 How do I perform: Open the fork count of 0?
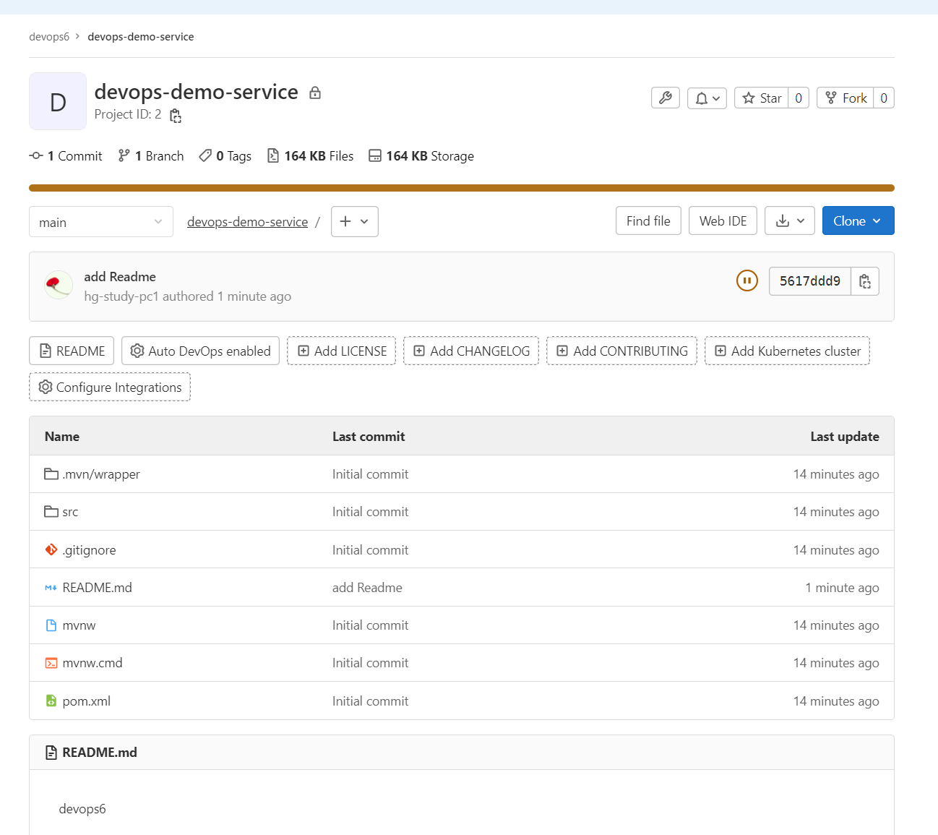point(884,98)
